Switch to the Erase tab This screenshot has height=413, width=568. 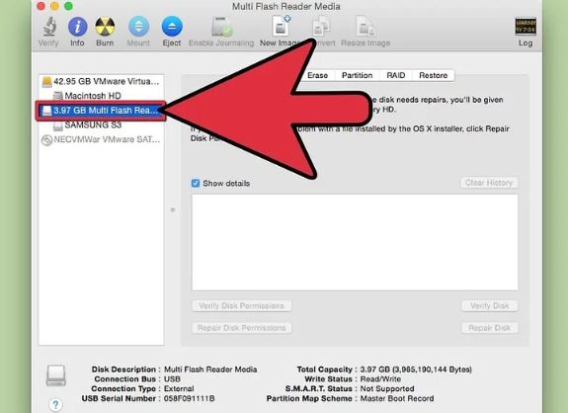[x=318, y=75]
